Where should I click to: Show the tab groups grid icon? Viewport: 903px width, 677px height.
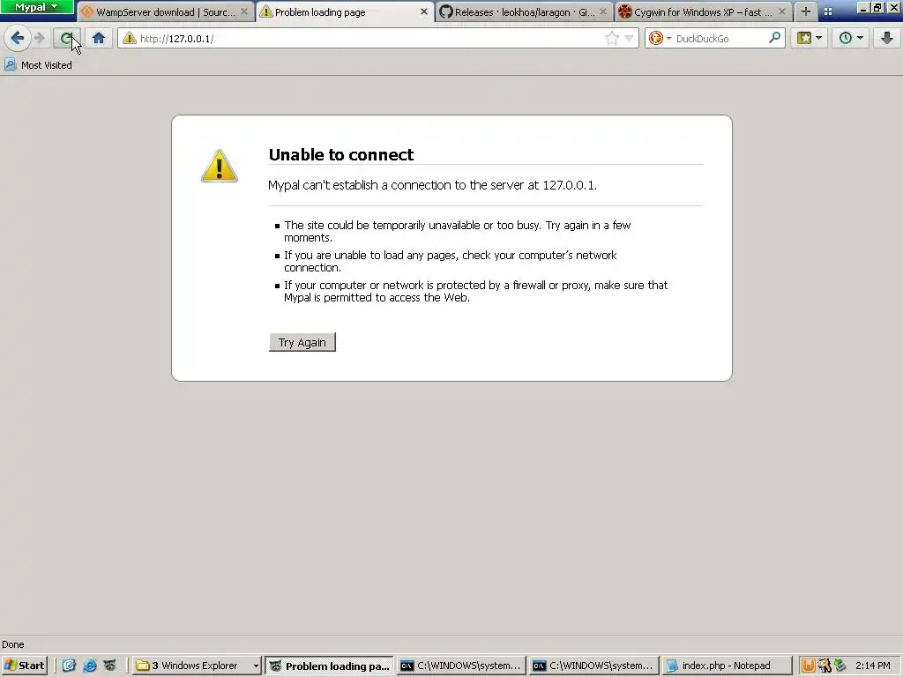(x=827, y=11)
